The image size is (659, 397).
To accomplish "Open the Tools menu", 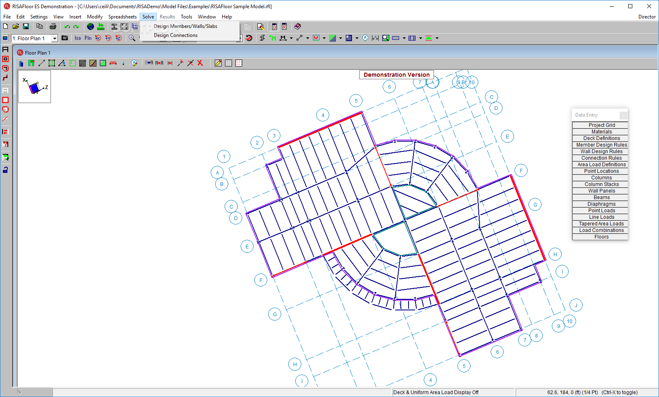I will (186, 17).
